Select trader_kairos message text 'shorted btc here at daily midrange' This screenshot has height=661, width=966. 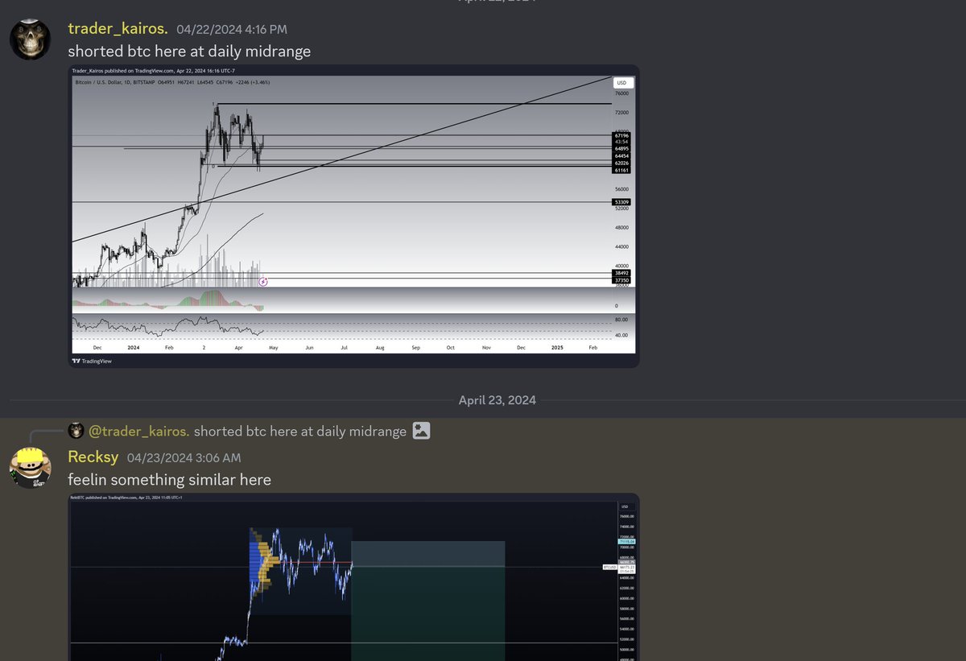pyautogui.click(x=189, y=52)
